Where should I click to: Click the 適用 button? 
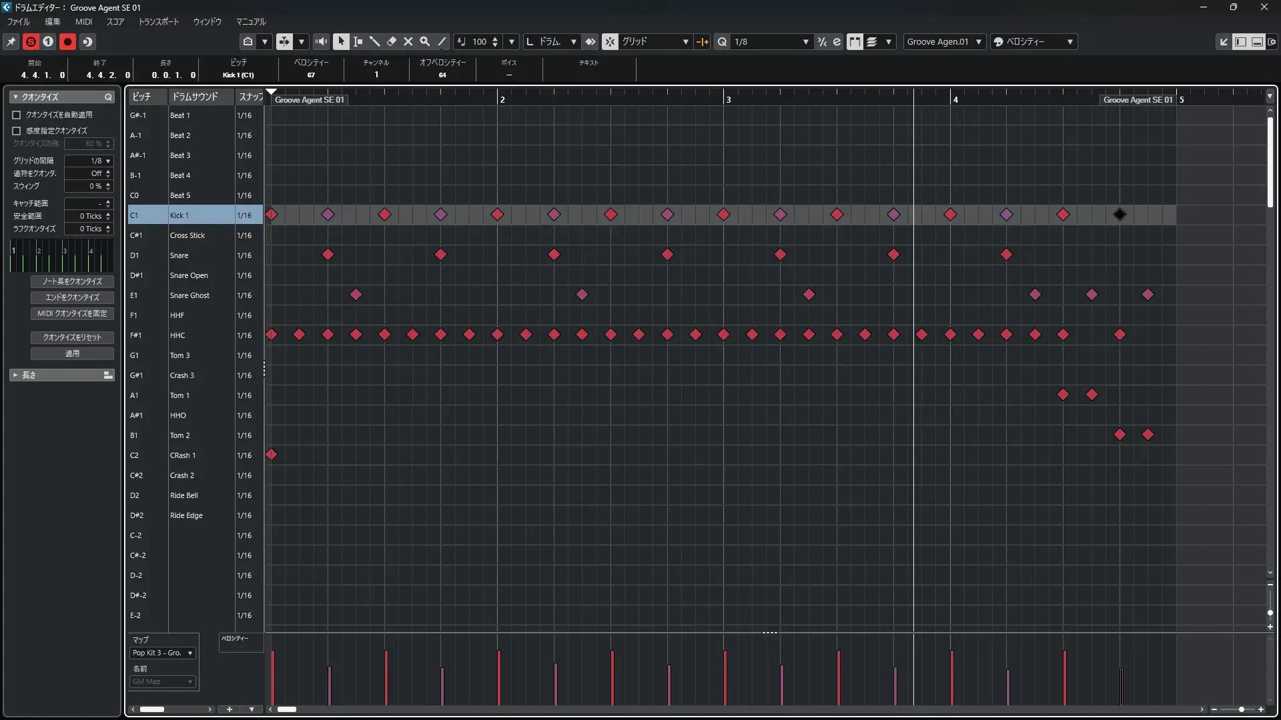point(72,353)
